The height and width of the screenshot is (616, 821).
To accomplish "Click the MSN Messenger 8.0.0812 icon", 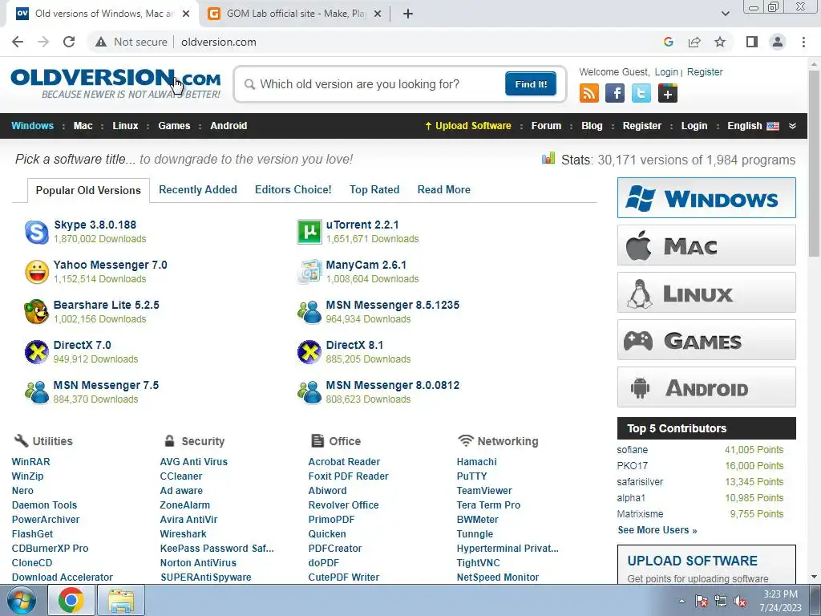I will pos(309,391).
